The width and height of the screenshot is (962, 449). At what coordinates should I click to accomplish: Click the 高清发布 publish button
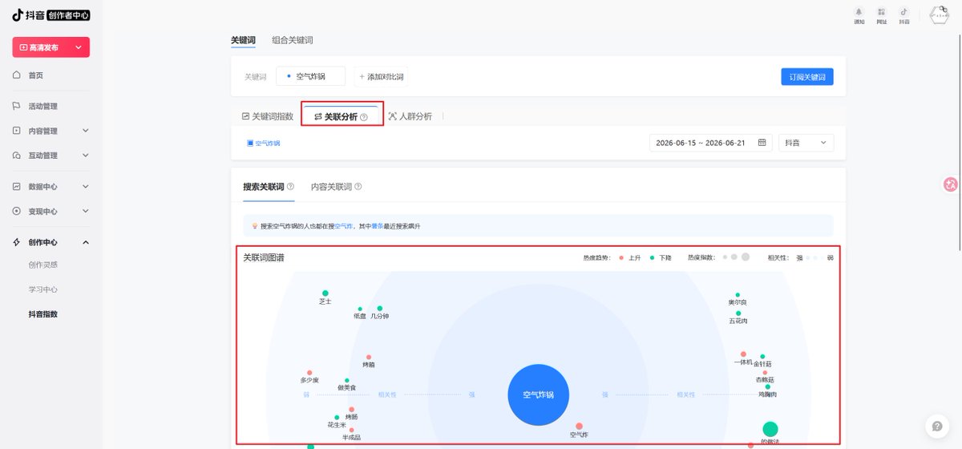(x=51, y=47)
